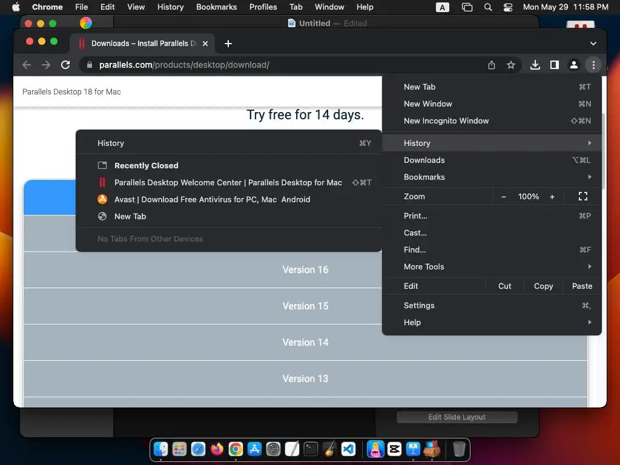Open GarageBand from the Dock
The image size is (620, 465).
329,449
